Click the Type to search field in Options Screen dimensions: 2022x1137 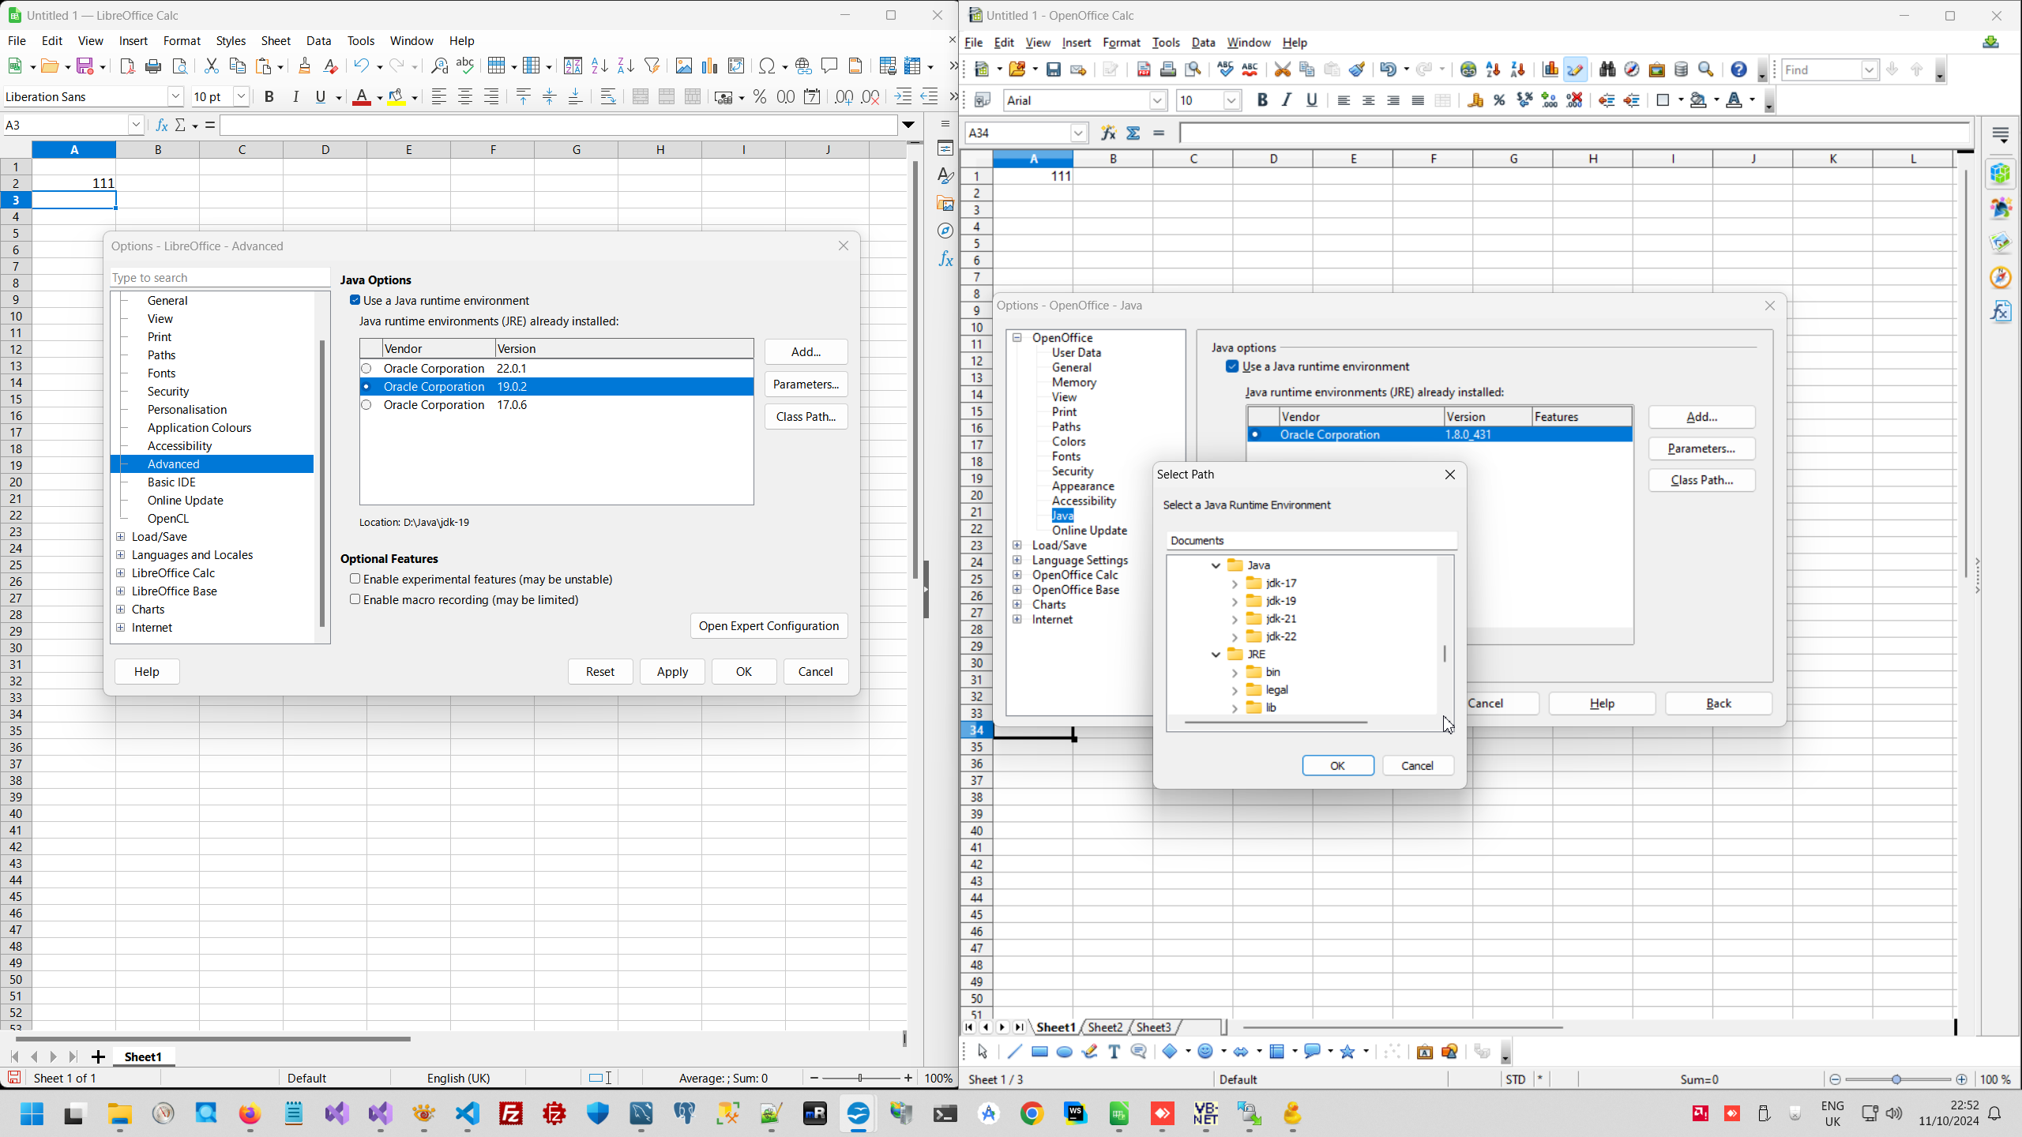(220, 278)
